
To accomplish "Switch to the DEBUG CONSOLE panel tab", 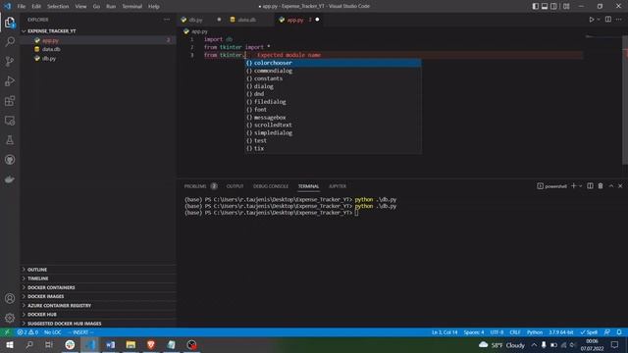I will click(271, 186).
